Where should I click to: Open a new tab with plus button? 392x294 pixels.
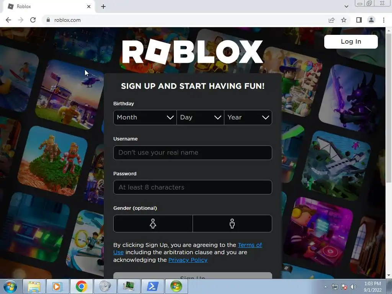pos(103,7)
